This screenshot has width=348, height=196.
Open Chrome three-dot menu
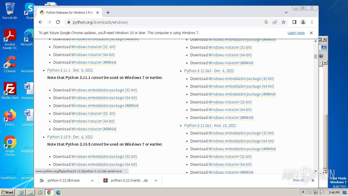(312, 22)
